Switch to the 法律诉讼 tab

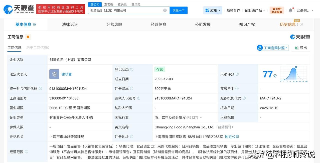tap(70, 24)
